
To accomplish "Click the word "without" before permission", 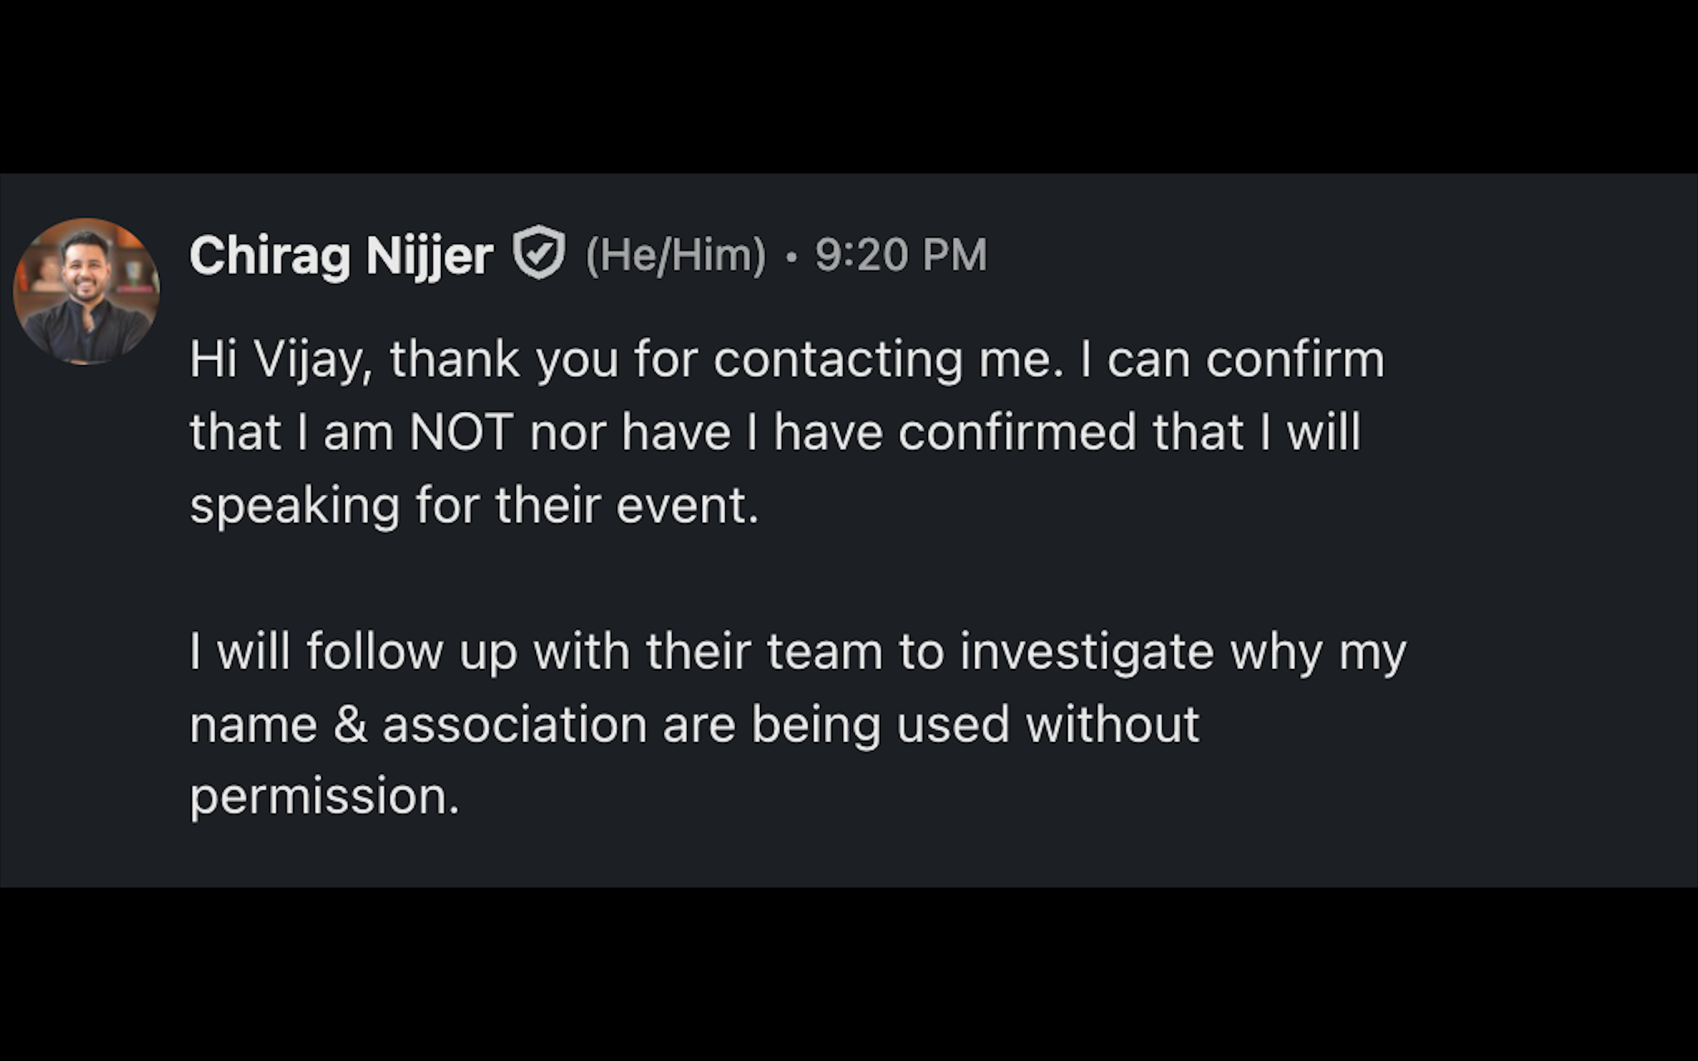I will tap(1112, 724).
